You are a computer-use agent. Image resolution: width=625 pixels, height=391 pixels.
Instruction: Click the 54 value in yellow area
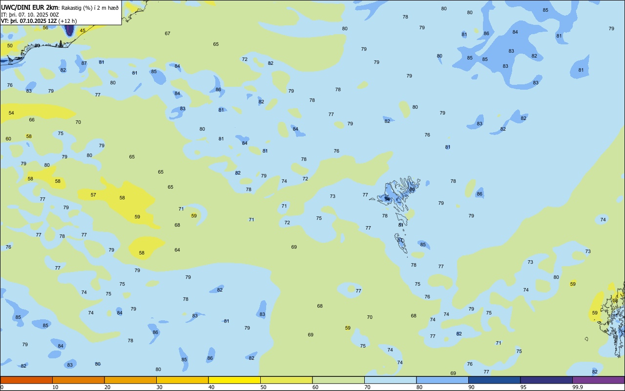11,113
